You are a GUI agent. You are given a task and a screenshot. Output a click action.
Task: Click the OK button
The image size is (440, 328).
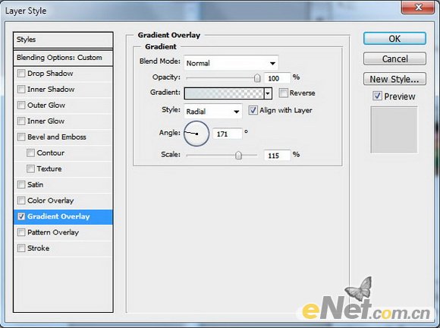click(394, 39)
